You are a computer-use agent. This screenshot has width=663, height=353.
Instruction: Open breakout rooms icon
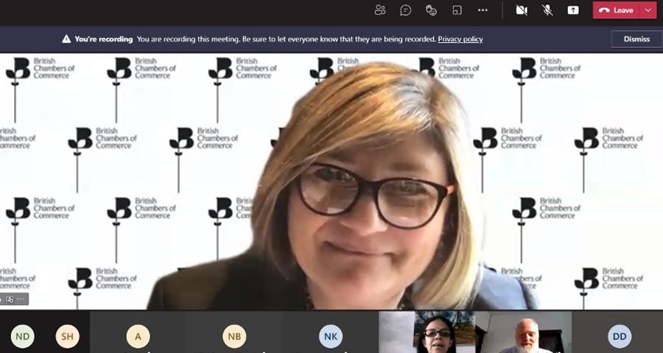(x=457, y=10)
